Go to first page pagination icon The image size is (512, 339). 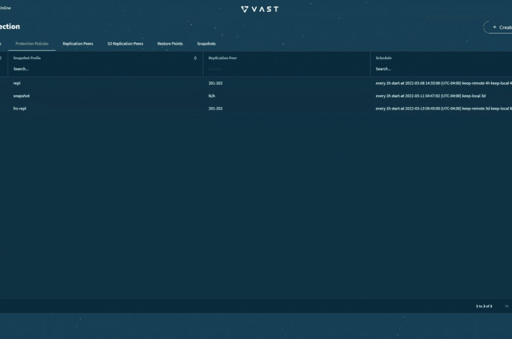tap(507, 306)
